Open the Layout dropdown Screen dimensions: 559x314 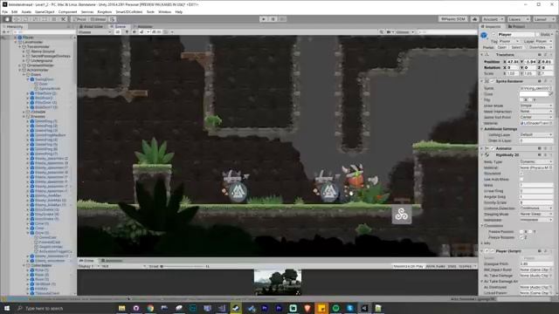544,19
